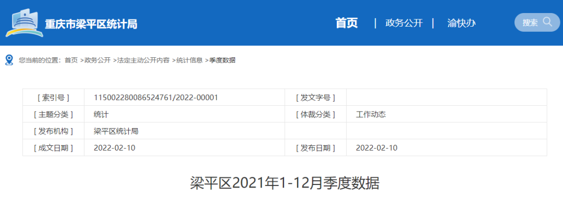Click the 搜索 search box

tap(537, 22)
